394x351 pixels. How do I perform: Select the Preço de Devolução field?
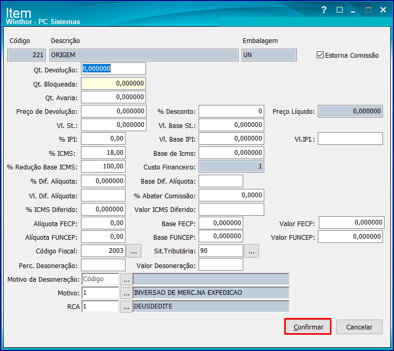(113, 111)
